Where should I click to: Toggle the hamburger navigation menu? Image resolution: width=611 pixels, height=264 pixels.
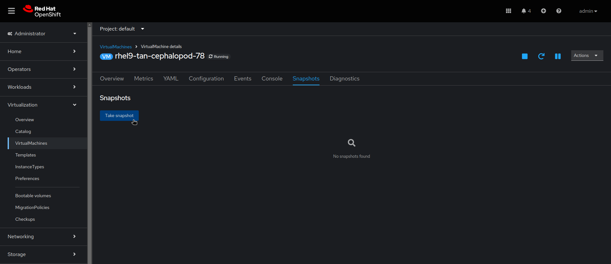click(x=11, y=11)
